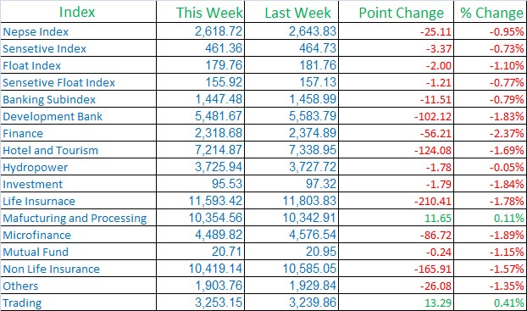527x311 pixels.
Task: Click Life Insurnace last week value 11,803.83
Action: point(309,201)
